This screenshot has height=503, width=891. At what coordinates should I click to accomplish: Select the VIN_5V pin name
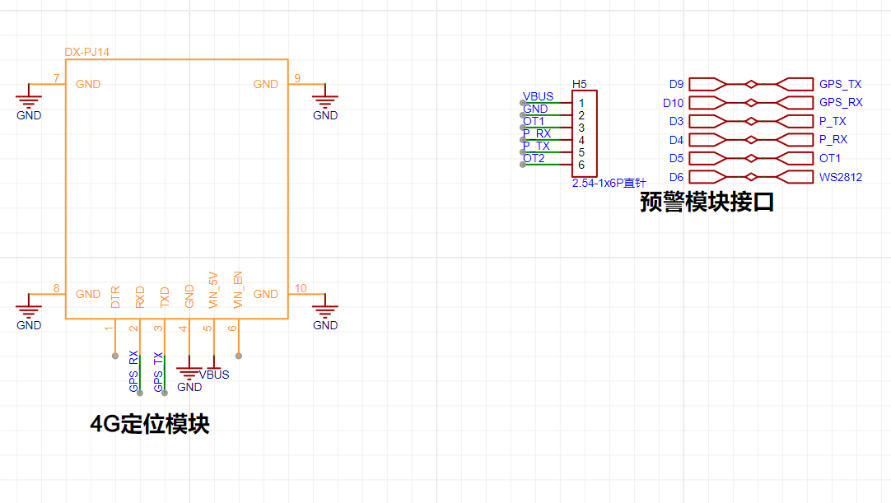click(x=213, y=290)
